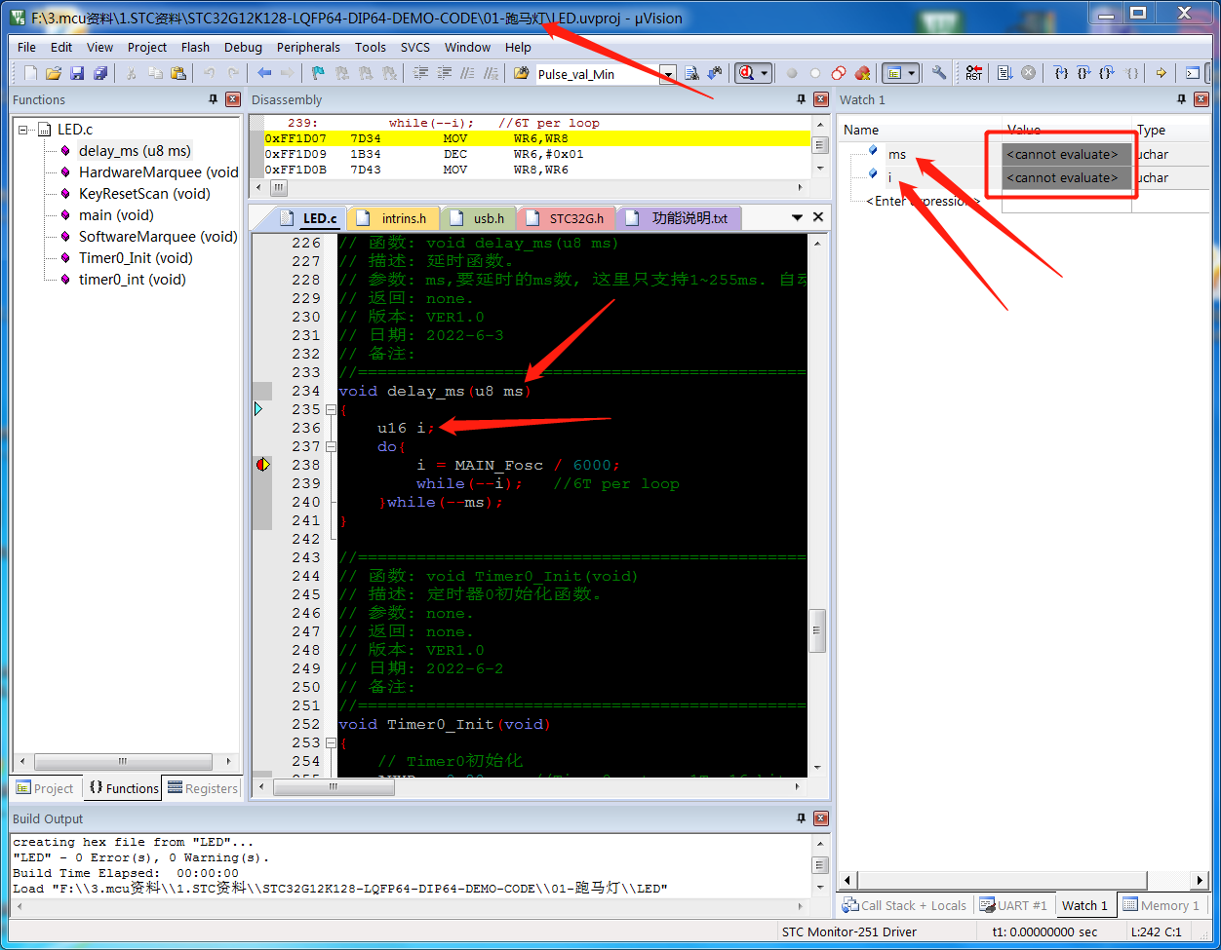Close the Functions panel

click(233, 99)
